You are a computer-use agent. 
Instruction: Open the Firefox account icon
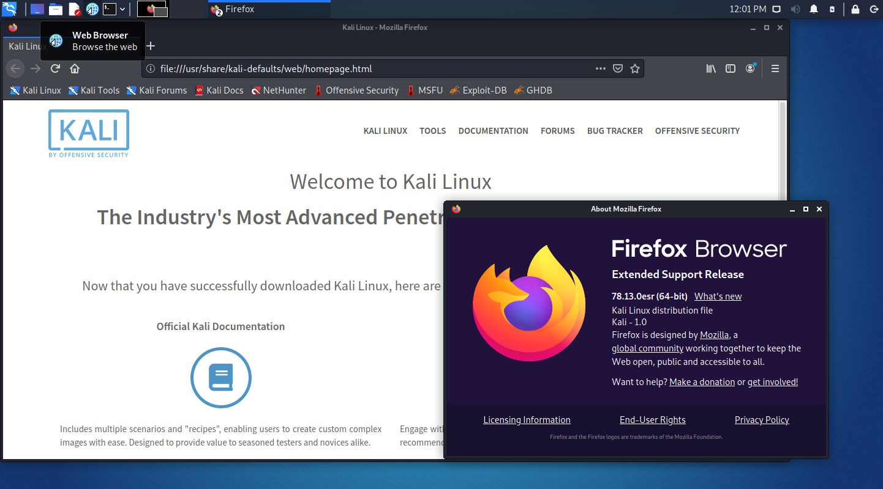click(750, 68)
